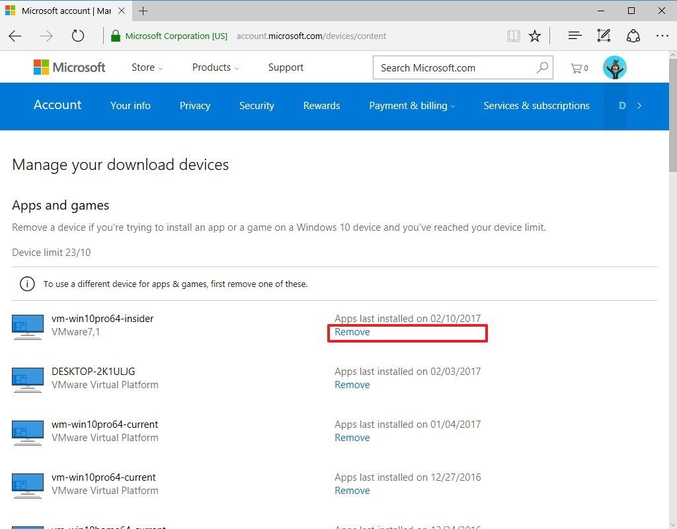Open the Payment & billing dropdown
This screenshot has height=529, width=677.
click(411, 106)
